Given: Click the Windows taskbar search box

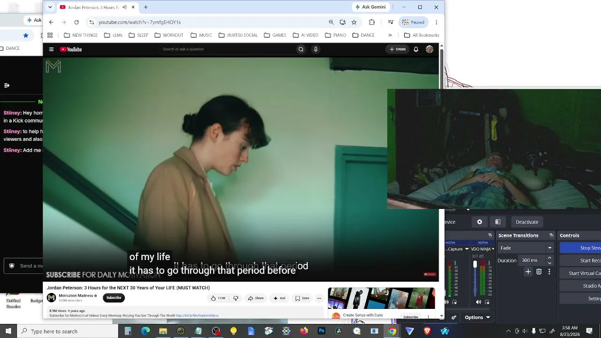Looking at the screenshot, I should [x=68, y=331].
